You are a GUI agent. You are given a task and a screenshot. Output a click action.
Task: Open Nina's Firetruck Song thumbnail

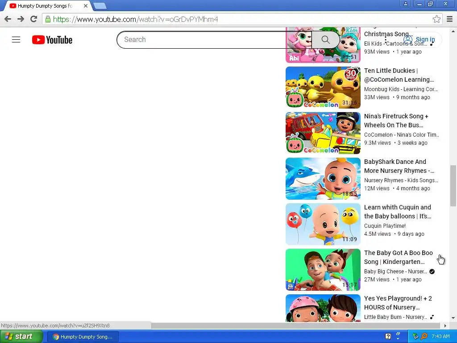[323, 133]
